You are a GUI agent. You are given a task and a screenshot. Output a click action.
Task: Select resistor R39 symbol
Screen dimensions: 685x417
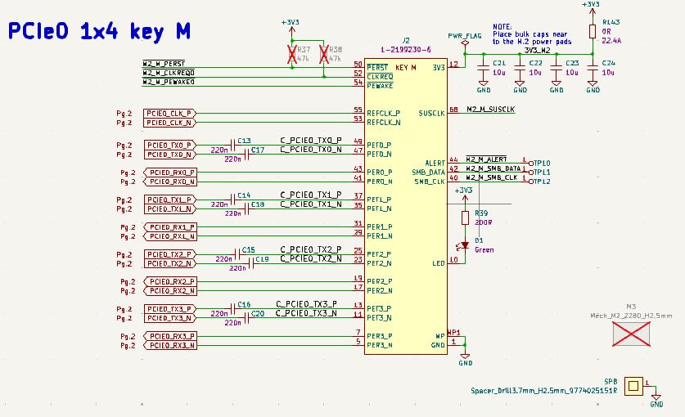465,217
